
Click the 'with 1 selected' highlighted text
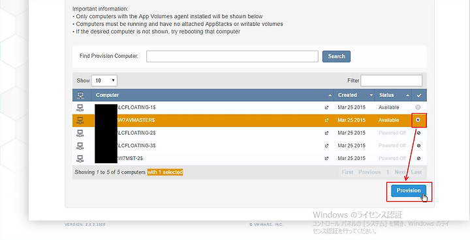click(165, 172)
